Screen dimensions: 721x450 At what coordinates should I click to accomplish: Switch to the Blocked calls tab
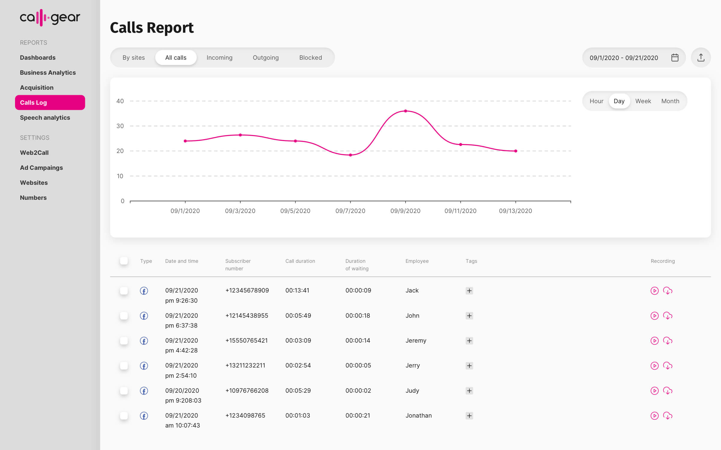310,58
